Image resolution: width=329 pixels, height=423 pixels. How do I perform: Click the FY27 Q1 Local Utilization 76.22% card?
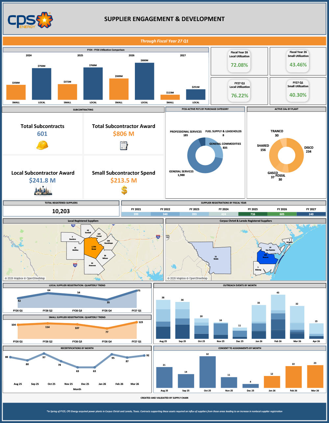[x=239, y=91]
